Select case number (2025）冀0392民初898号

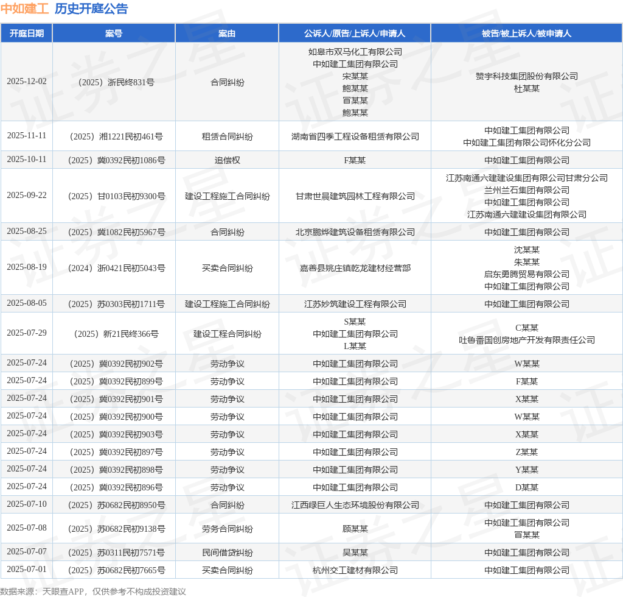point(116,470)
